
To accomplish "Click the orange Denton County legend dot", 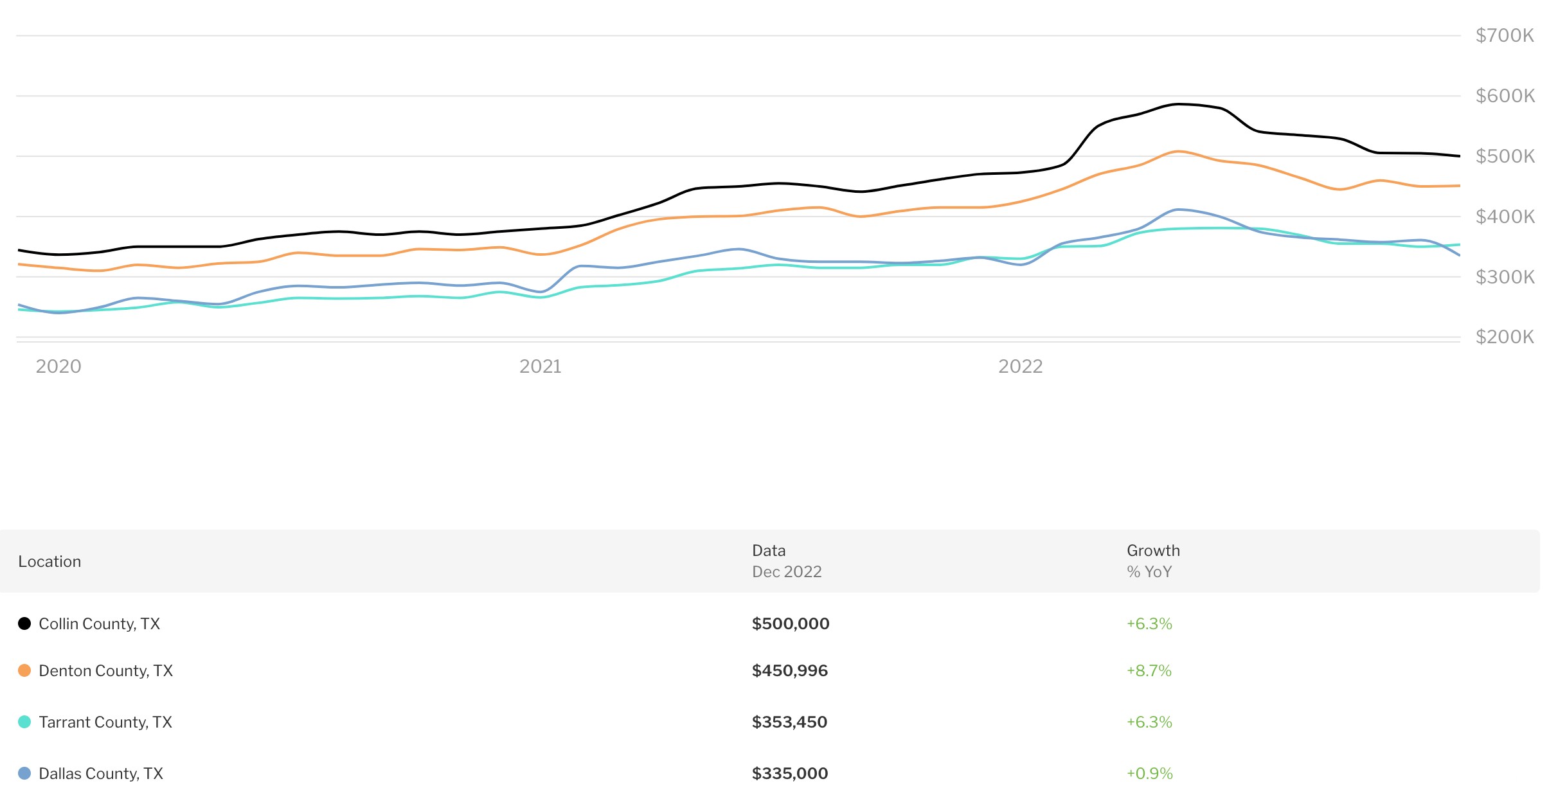I will [24, 670].
